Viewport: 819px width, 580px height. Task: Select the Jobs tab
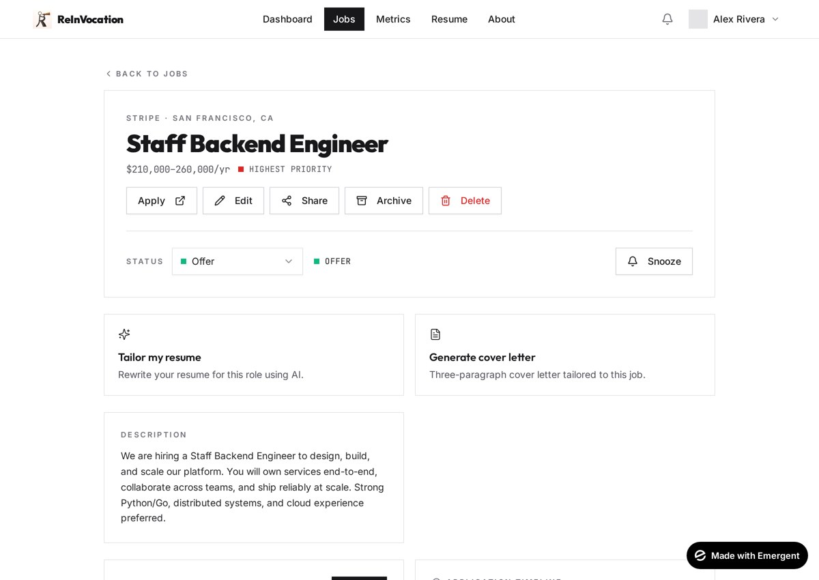344,19
